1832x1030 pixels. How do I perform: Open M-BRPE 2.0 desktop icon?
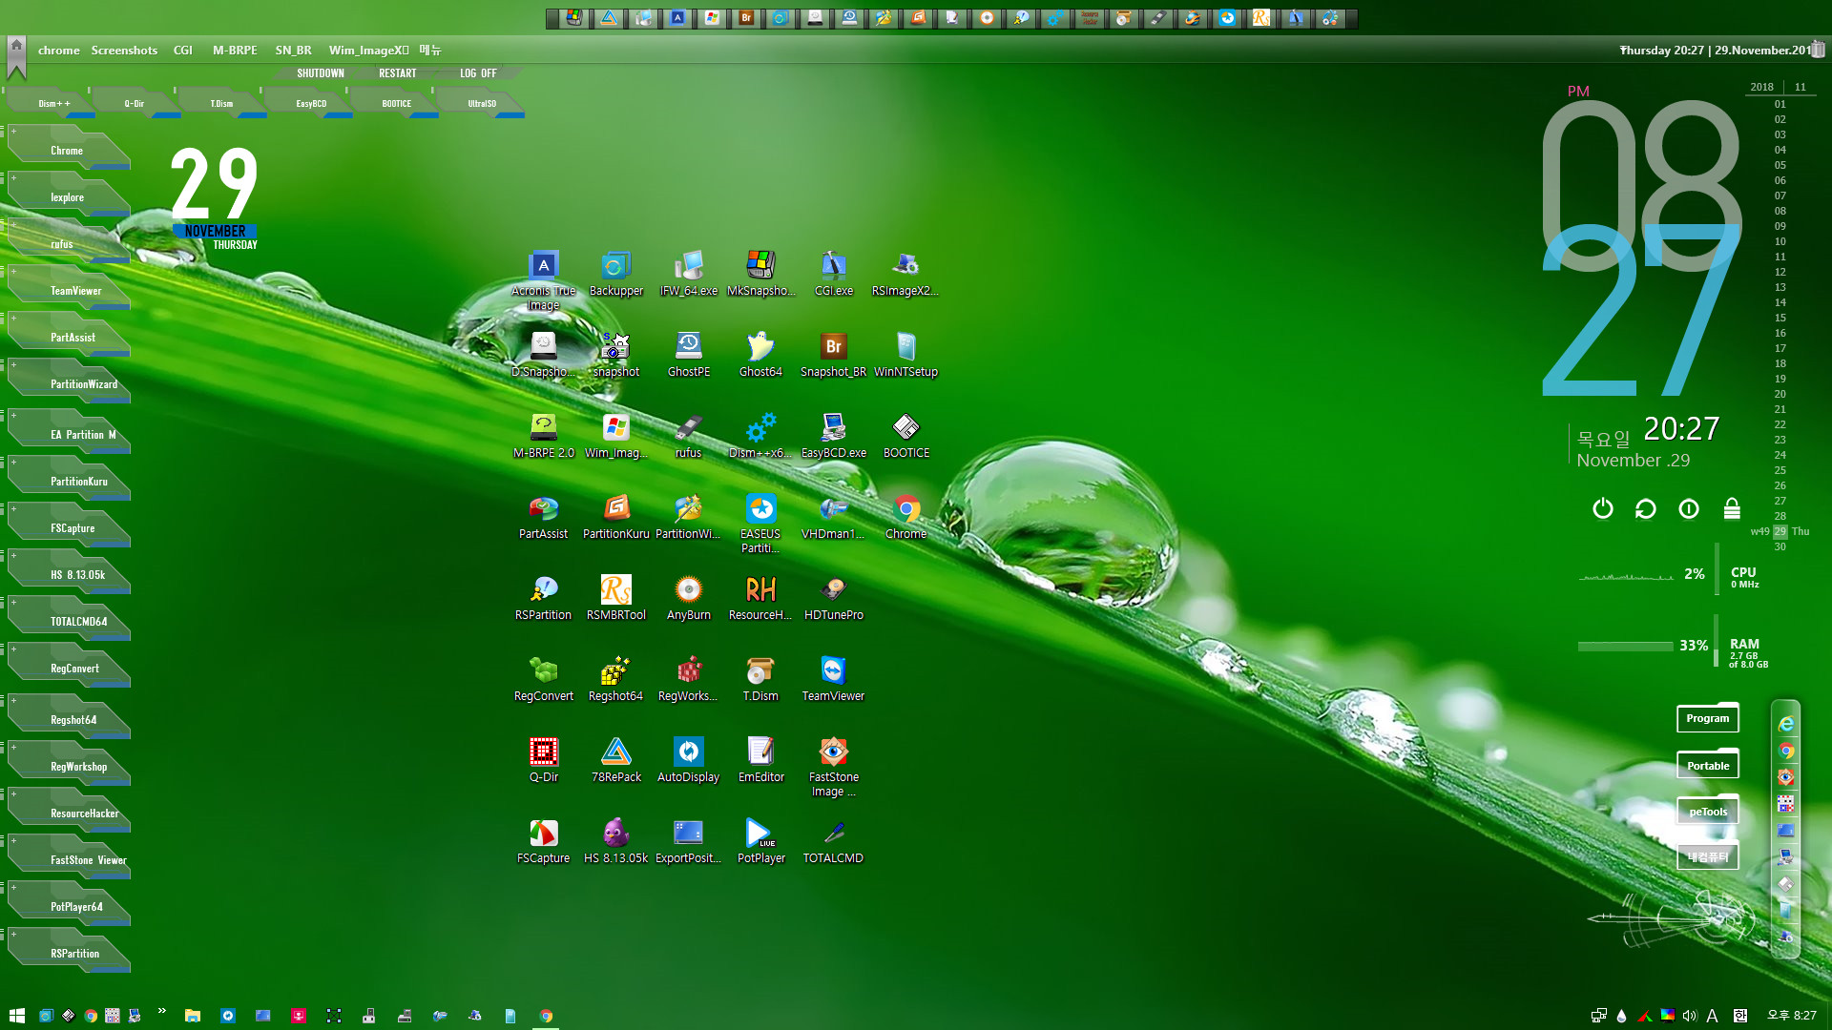pyautogui.click(x=543, y=436)
